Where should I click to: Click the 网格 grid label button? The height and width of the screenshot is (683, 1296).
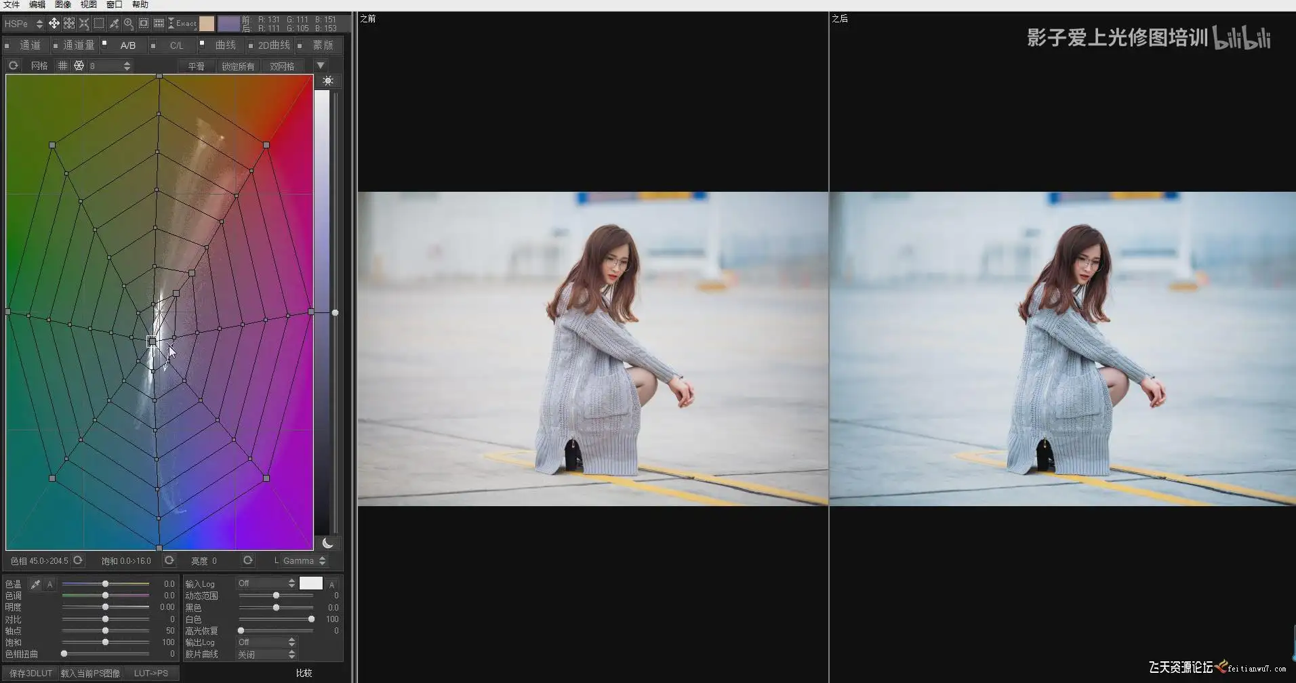pyautogui.click(x=39, y=66)
